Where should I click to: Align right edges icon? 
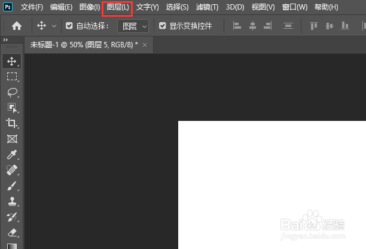(268, 26)
